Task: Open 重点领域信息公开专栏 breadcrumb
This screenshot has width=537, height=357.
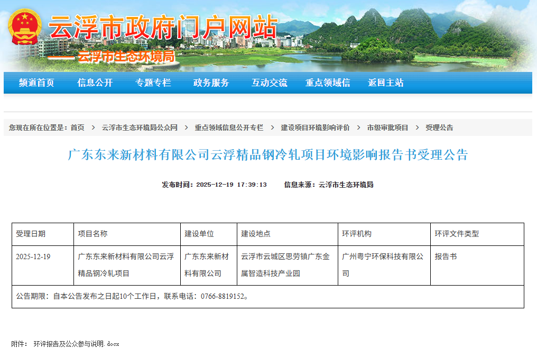Action: pos(229,127)
